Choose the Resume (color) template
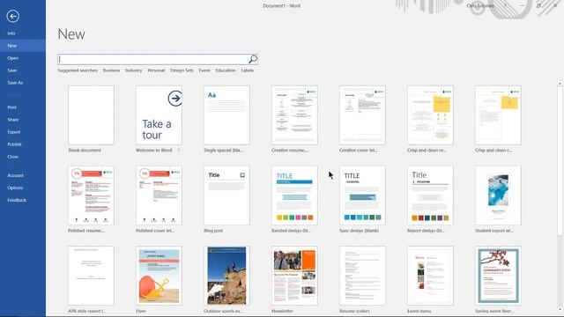Viewport: 564px width, 317px height. 362,276
